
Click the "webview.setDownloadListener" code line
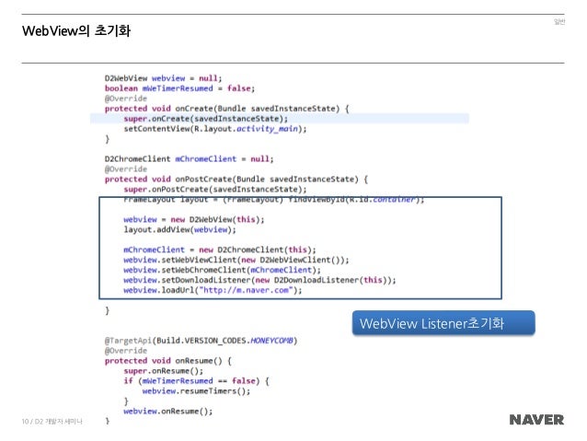click(x=259, y=280)
